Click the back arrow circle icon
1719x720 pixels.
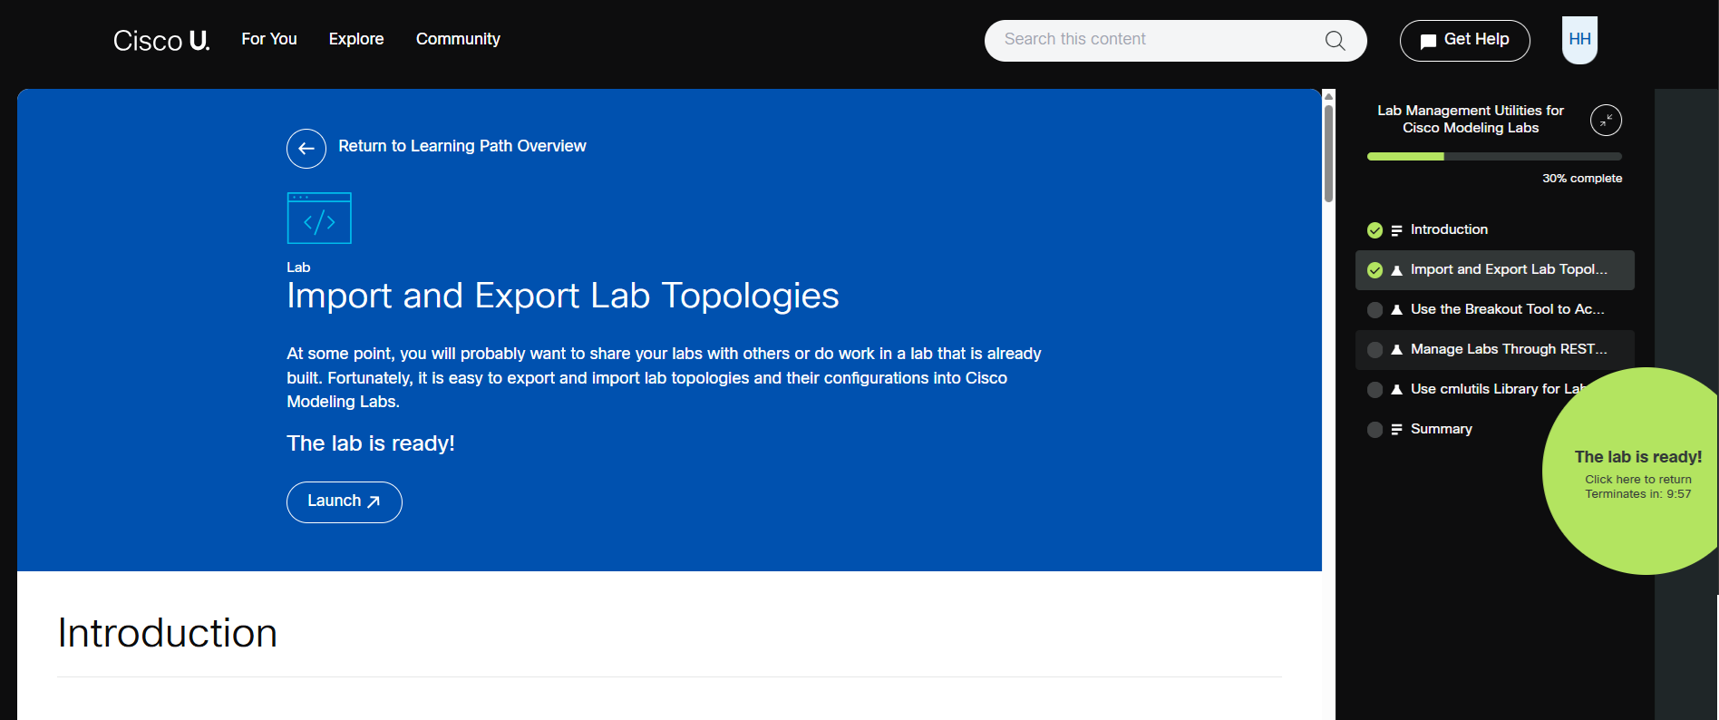click(306, 149)
